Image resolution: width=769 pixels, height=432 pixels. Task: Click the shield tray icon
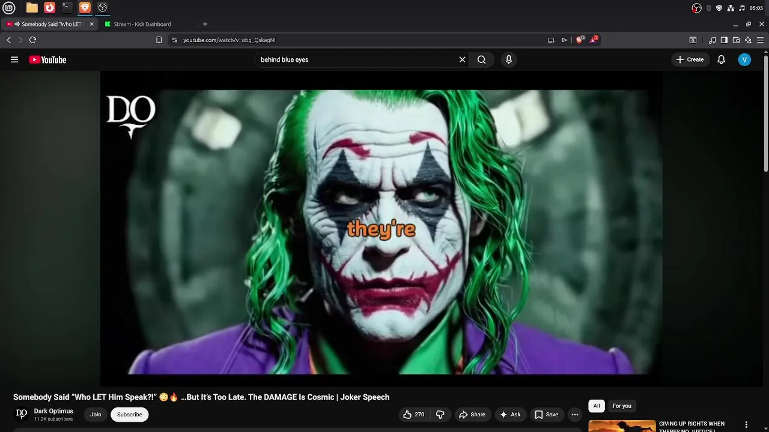pyautogui.click(x=719, y=8)
